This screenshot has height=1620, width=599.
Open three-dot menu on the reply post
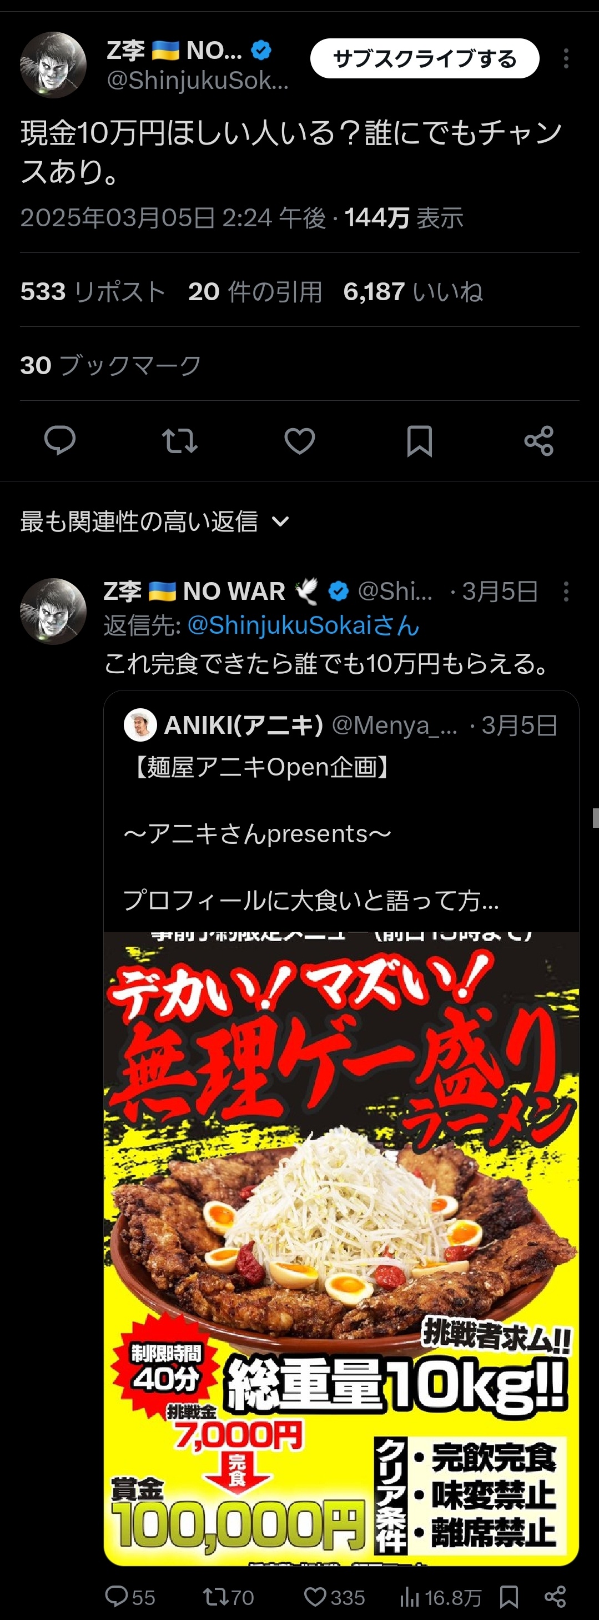[566, 592]
